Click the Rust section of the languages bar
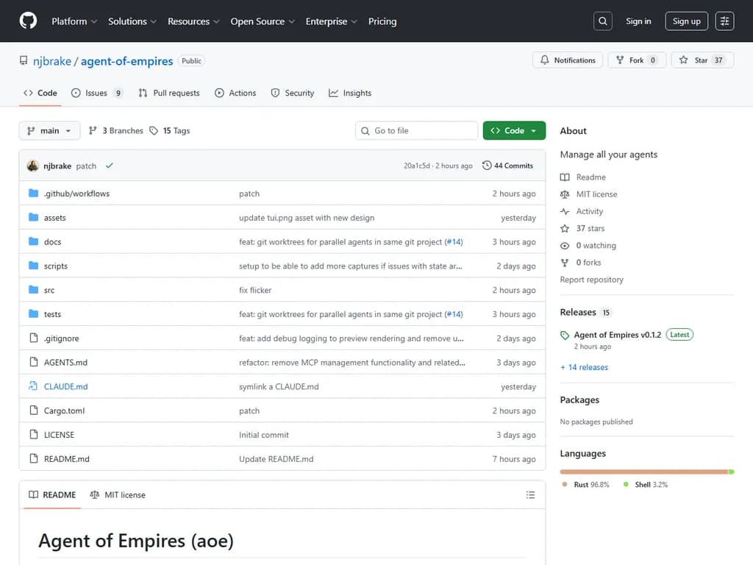Viewport: 753px width, 565px height. [640, 472]
